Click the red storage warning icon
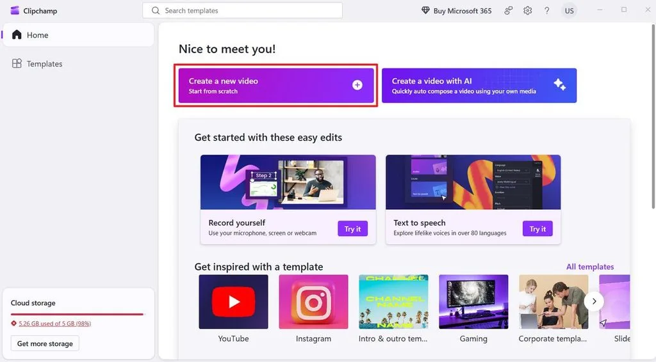Image resolution: width=656 pixels, height=362 pixels. click(x=14, y=323)
